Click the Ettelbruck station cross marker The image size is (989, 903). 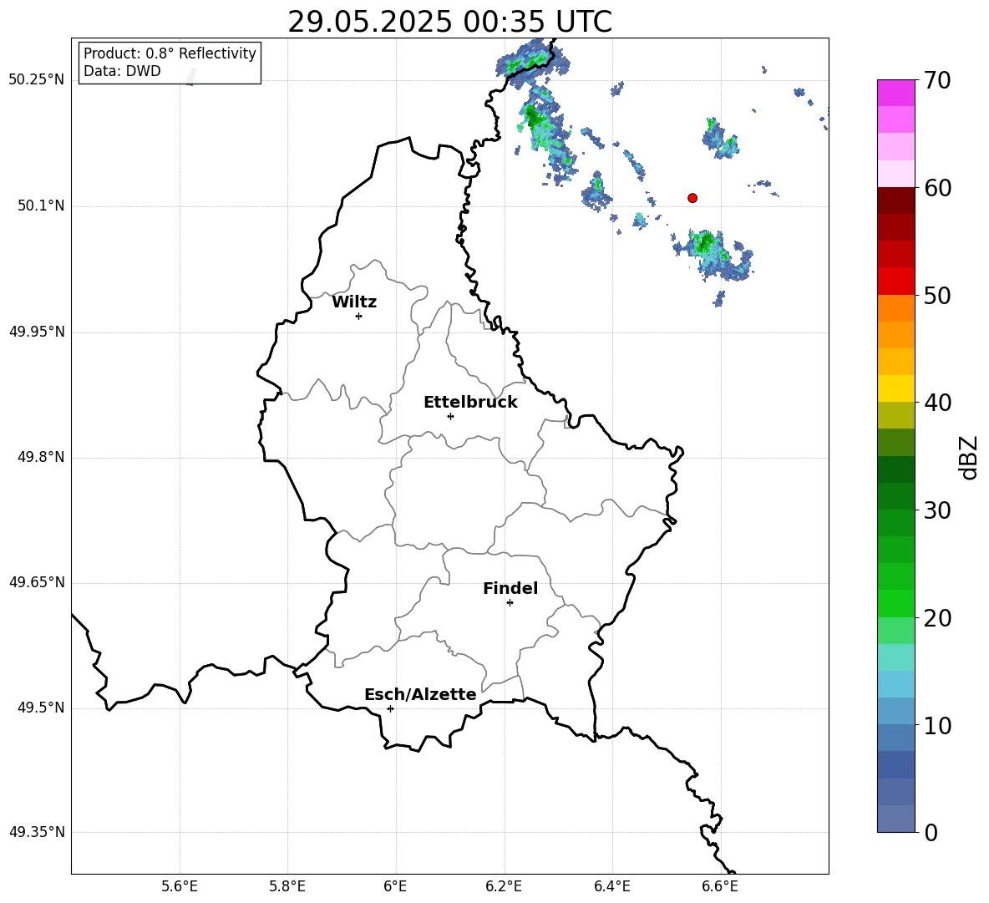coord(450,416)
